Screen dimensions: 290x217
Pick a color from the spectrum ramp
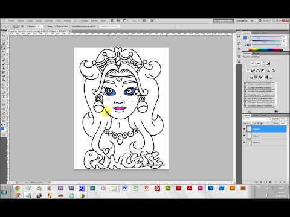point(266,49)
